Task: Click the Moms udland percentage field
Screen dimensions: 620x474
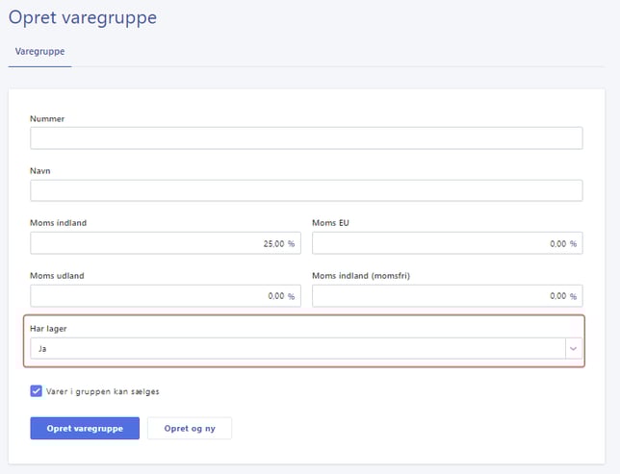Action: (166, 296)
